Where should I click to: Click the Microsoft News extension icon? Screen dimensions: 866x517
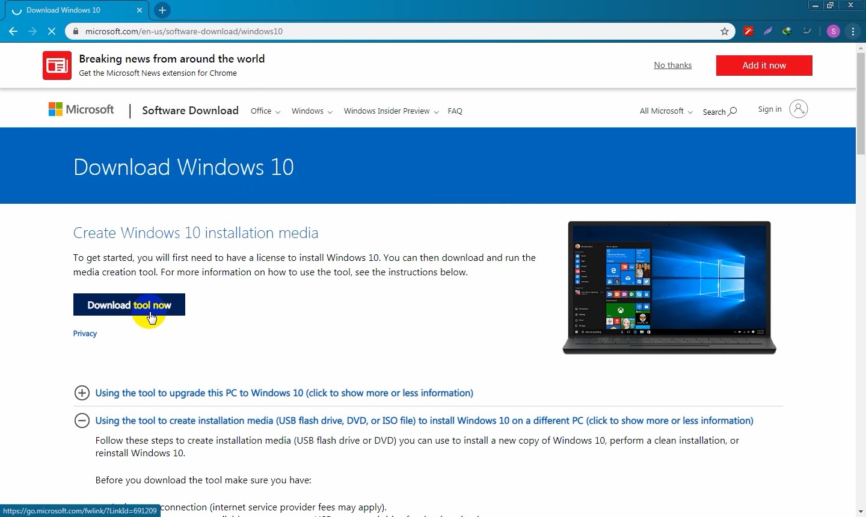coord(57,66)
